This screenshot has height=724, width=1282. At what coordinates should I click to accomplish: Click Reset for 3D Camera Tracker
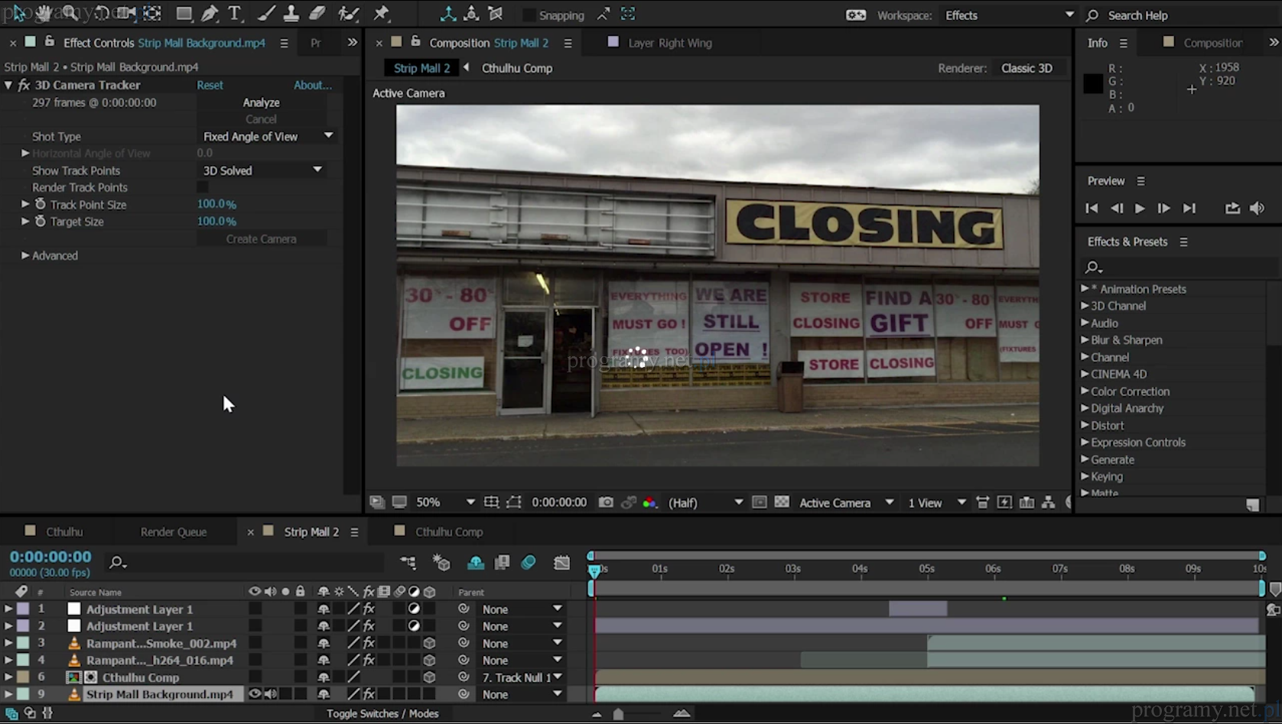[x=210, y=85]
